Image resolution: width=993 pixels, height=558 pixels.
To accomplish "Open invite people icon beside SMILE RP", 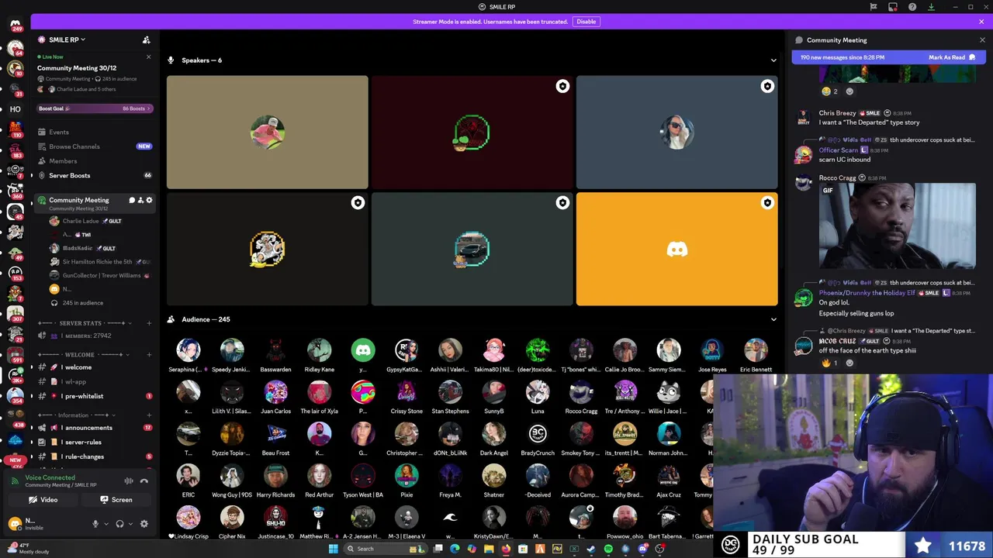I will [146, 40].
